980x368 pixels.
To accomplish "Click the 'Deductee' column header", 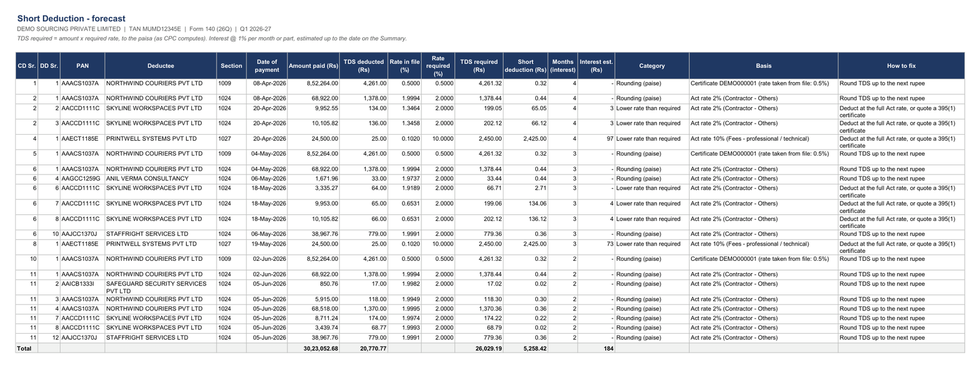I will [160, 66].
